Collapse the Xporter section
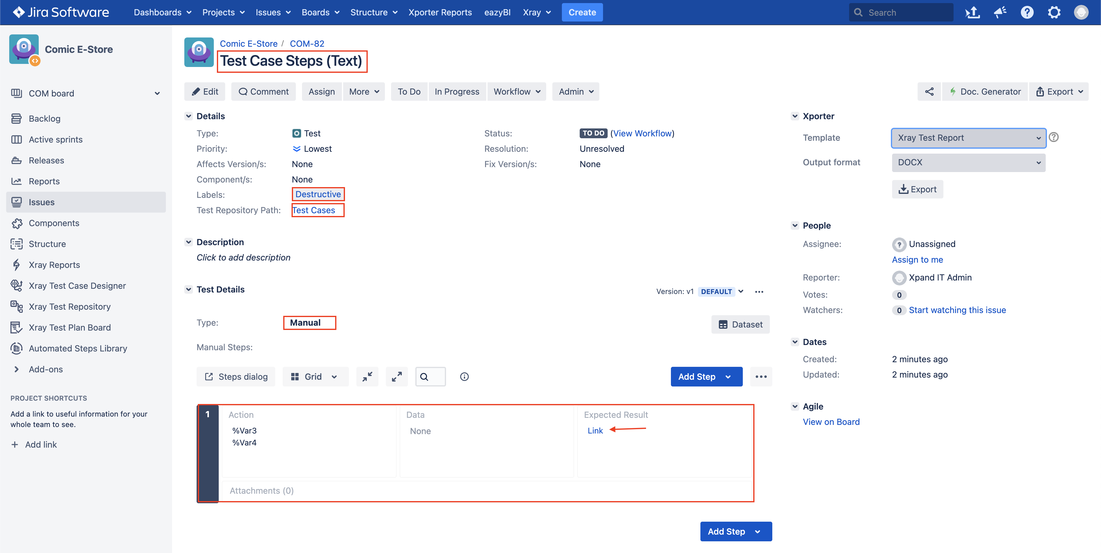Image resolution: width=1101 pixels, height=553 pixels. coord(794,116)
